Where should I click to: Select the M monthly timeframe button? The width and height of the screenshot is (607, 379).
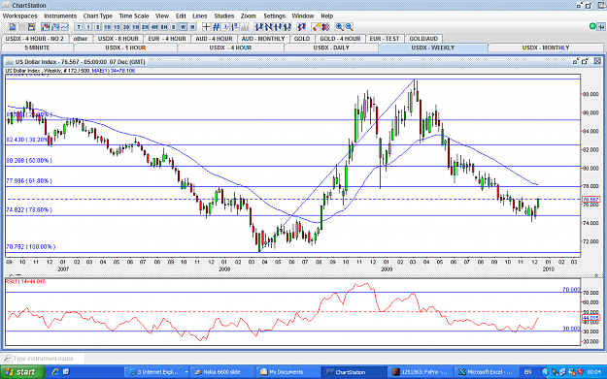tap(192, 27)
